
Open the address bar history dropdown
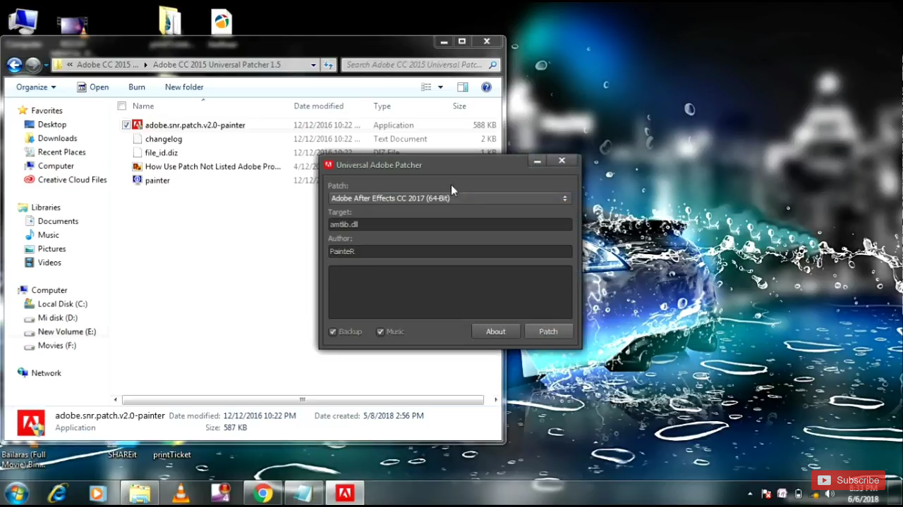(313, 65)
